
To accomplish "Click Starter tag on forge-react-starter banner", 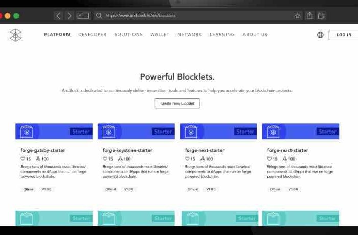I will click(x=327, y=132).
